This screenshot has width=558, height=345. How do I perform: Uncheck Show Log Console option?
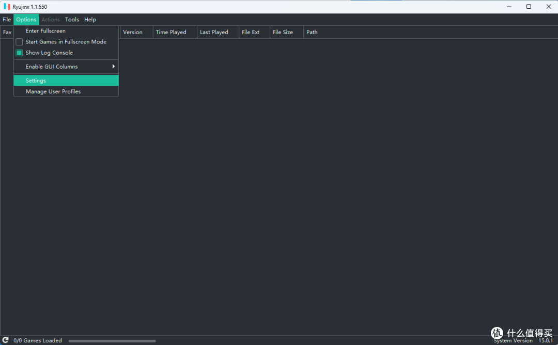point(19,53)
